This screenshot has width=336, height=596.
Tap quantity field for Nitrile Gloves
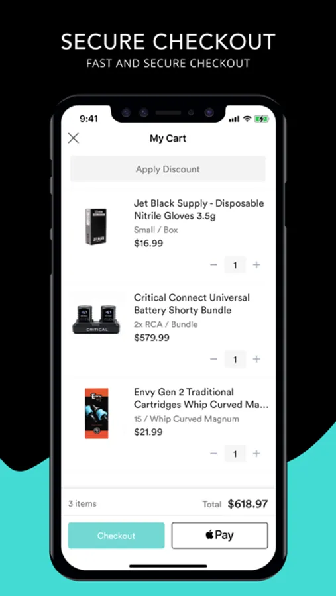pos(235,265)
